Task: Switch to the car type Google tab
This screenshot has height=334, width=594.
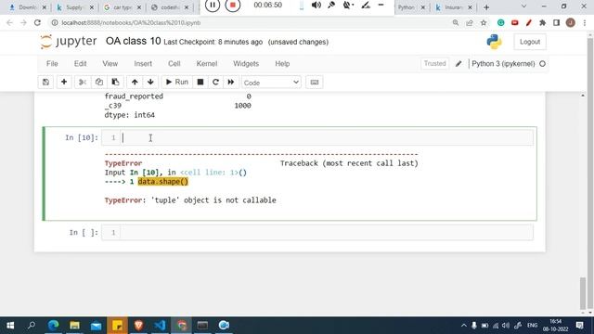Action: coord(122,7)
